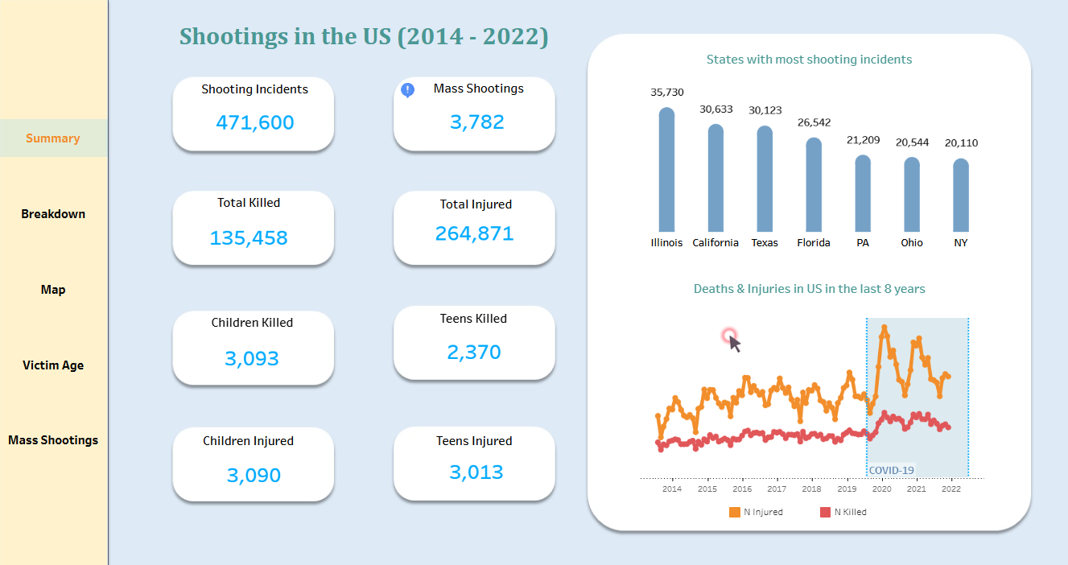Click the orange N Injured legend swatch
The image size is (1068, 565).
click(x=735, y=512)
